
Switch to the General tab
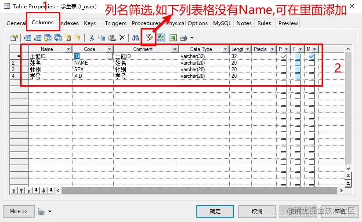point(16,23)
